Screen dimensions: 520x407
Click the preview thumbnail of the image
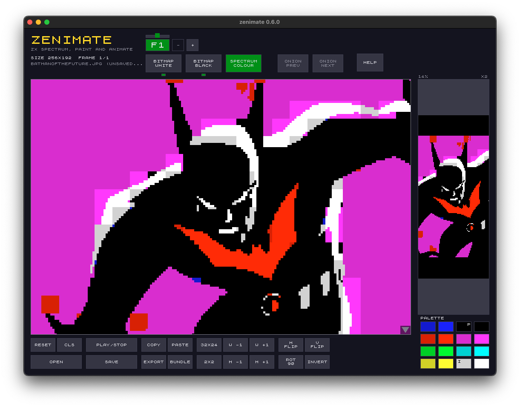[x=454, y=197]
